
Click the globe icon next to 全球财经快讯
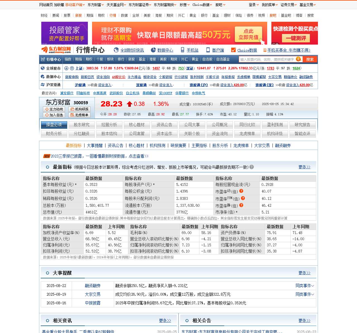click(116, 50)
